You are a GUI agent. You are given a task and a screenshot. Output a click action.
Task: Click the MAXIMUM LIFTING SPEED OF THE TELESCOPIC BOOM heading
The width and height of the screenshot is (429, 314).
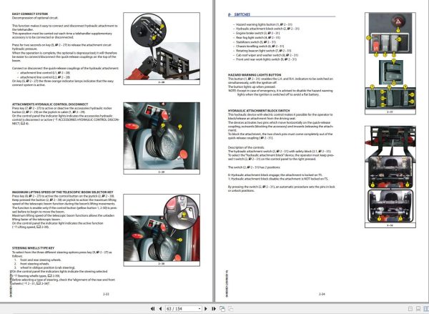(x=62, y=192)
